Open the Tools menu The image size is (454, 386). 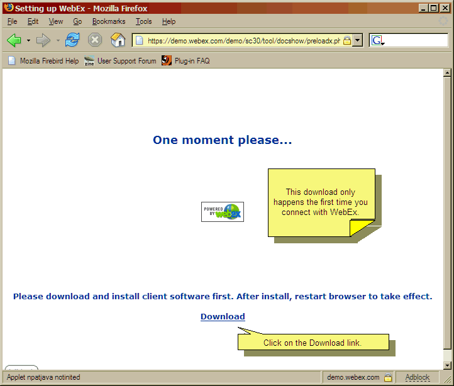pos(143,21)
